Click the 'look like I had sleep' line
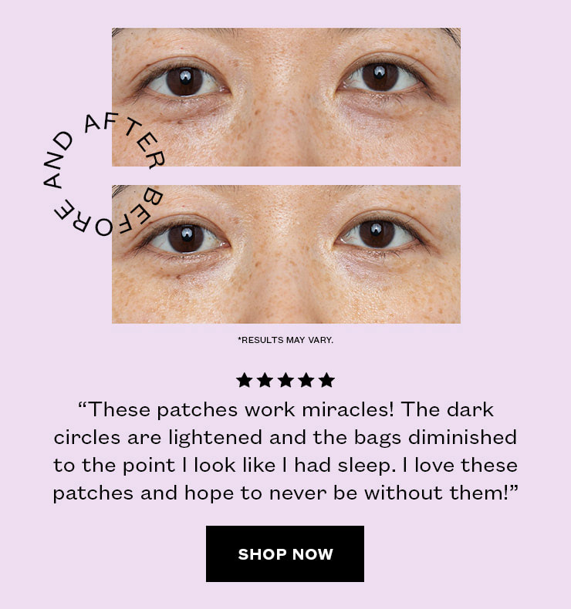 (285, 466)
